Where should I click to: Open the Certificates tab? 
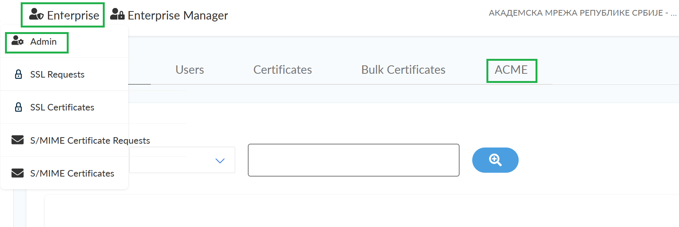(282, 70)
